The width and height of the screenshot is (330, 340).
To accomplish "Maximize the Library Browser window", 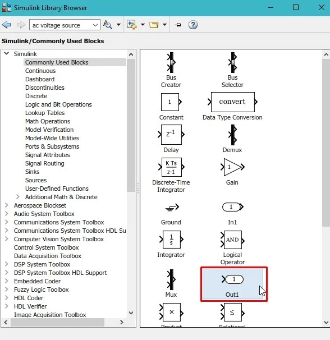I will point(296,7).
